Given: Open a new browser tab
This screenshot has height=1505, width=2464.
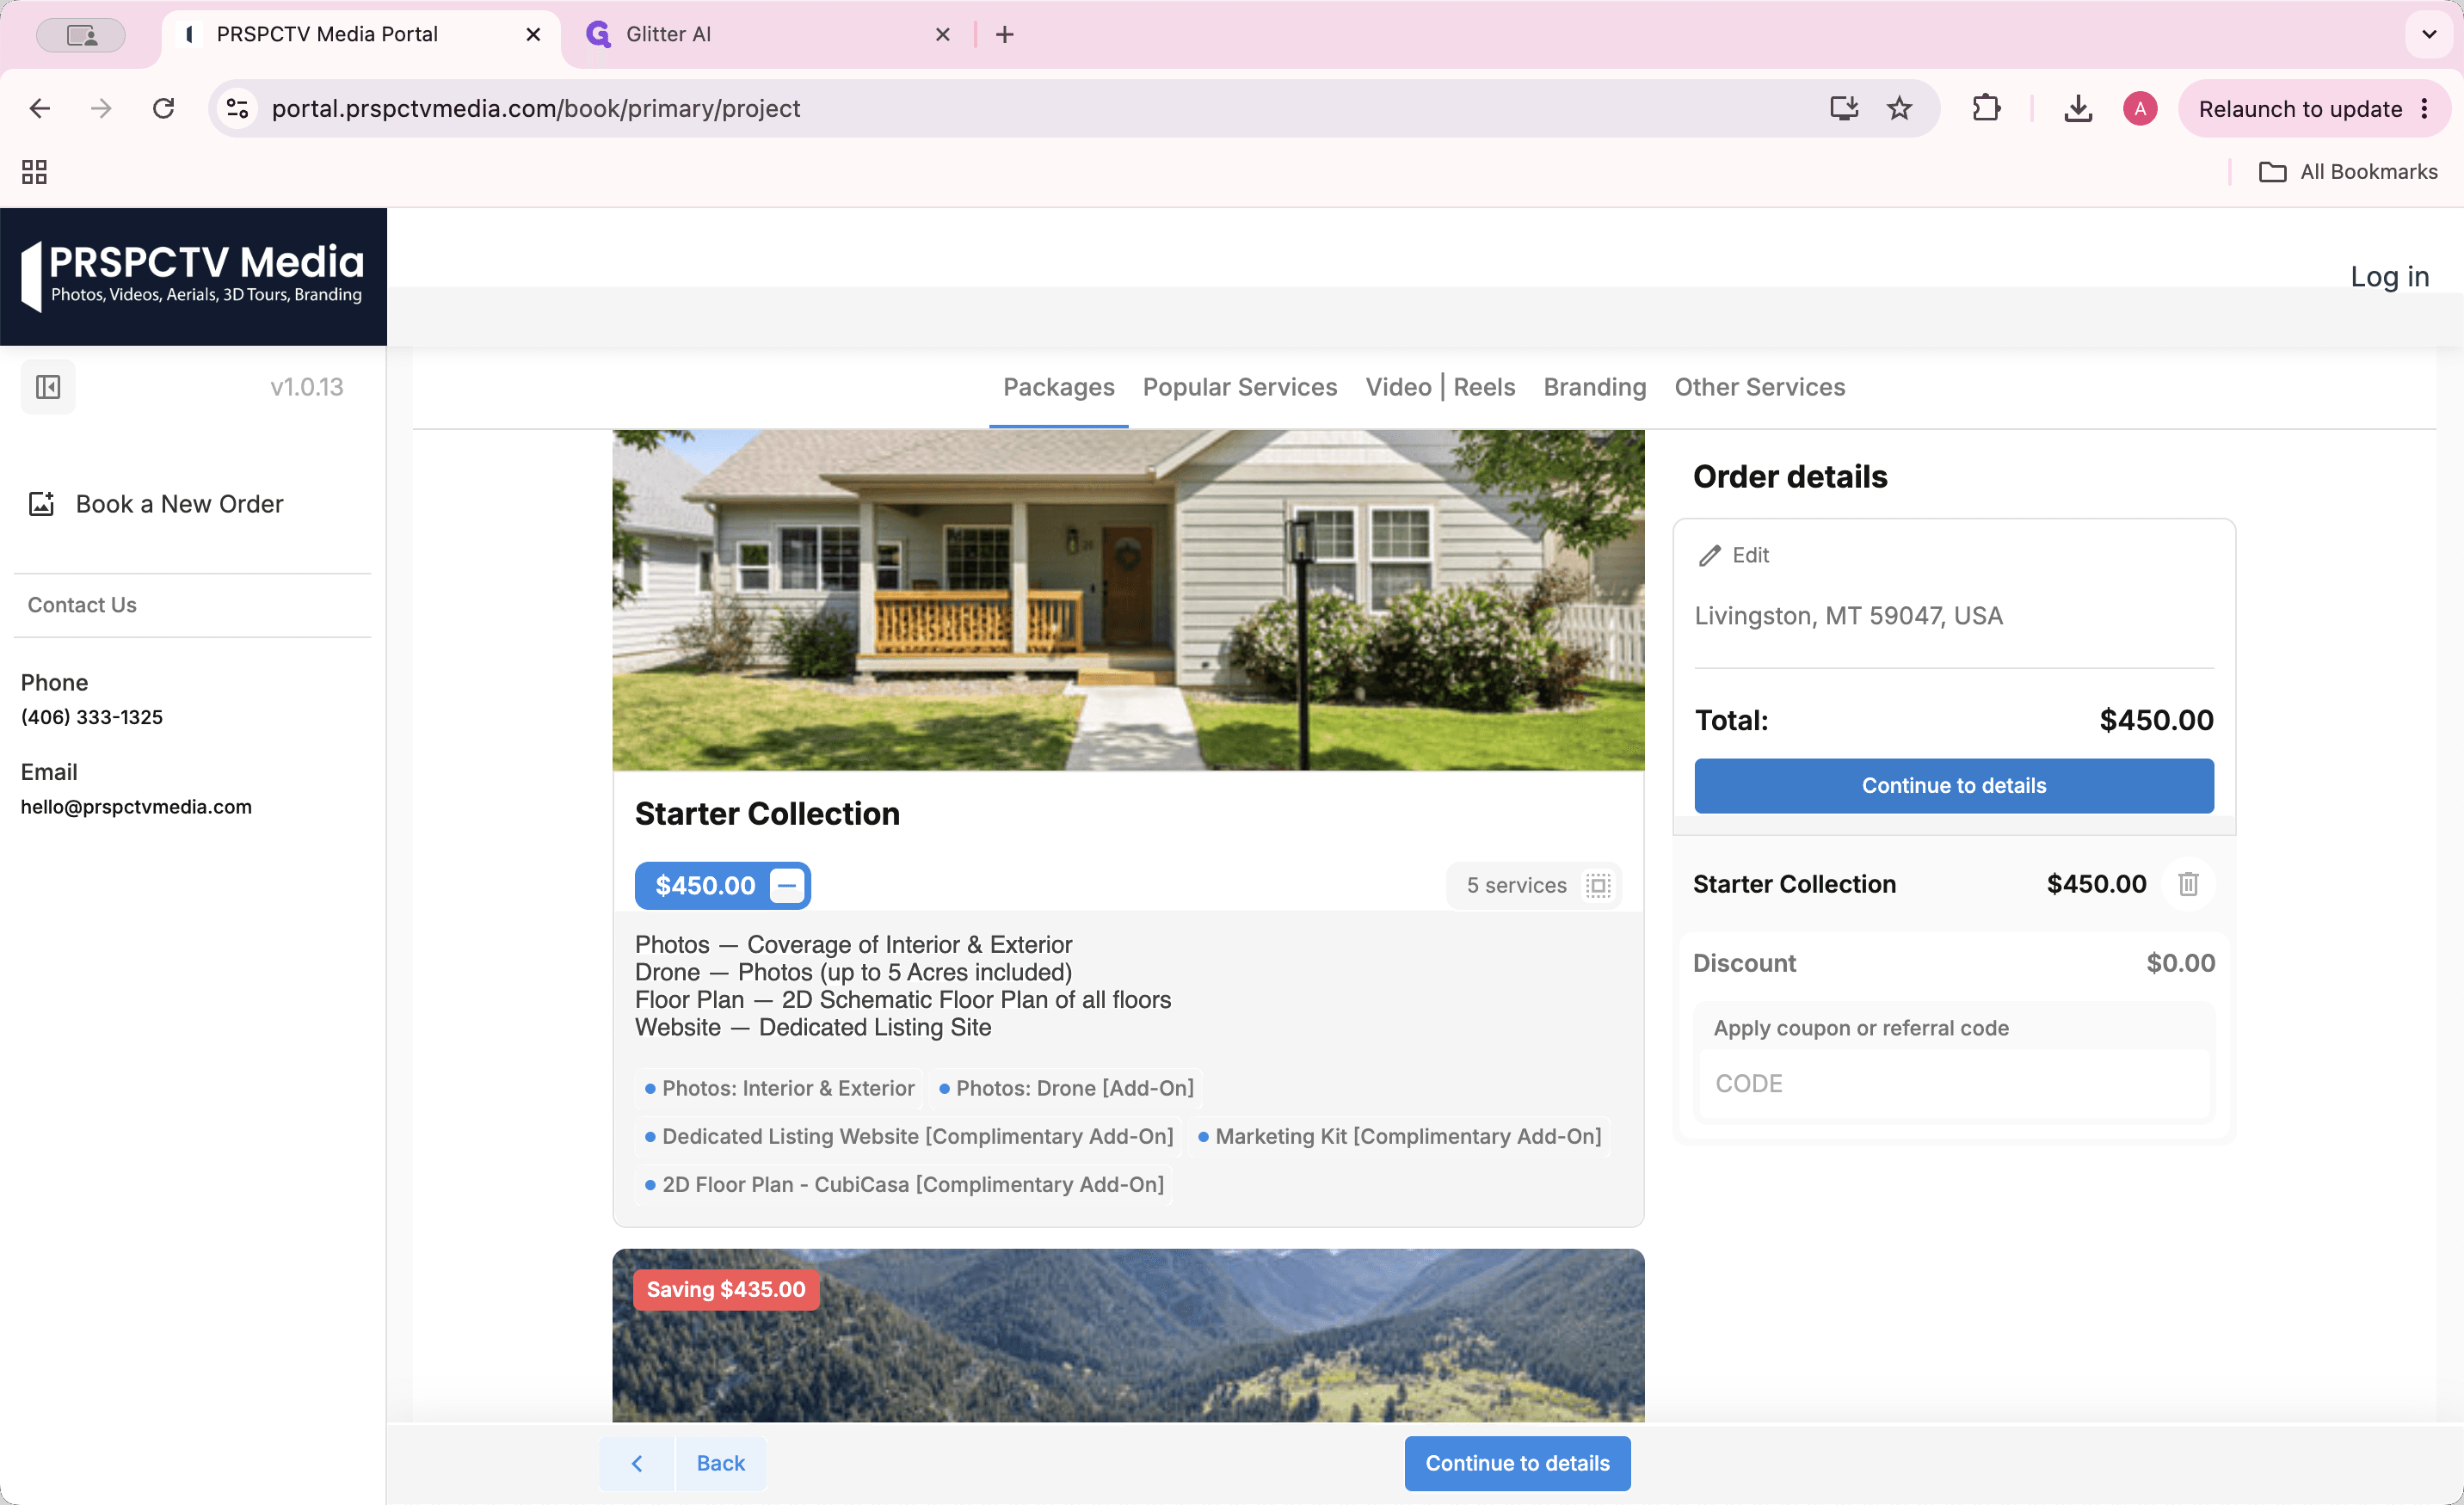Looking at the screenshot, I should [1005, 35].
